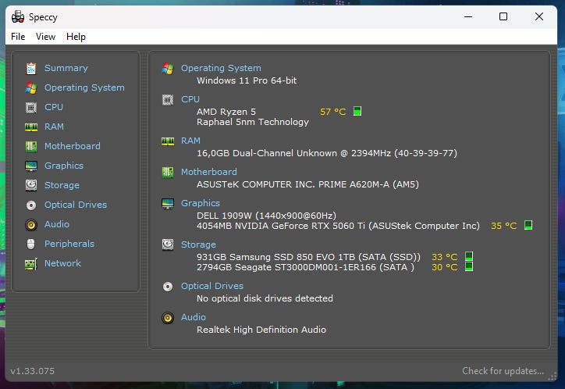Select CPU in the sidebar
This screenshot has height=389, width=565.
pyautogui.click(x=54, y=107)
